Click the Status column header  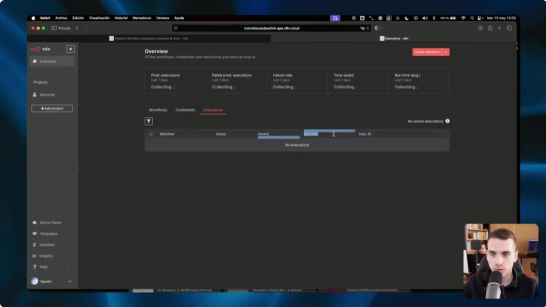tap(221, 134)
